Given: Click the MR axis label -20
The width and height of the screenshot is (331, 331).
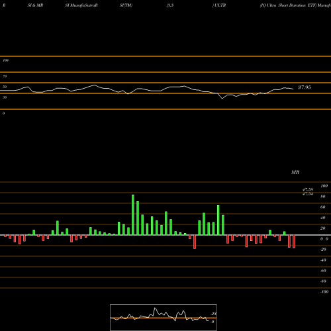Looking at the screenshot, I should [323, 250].
